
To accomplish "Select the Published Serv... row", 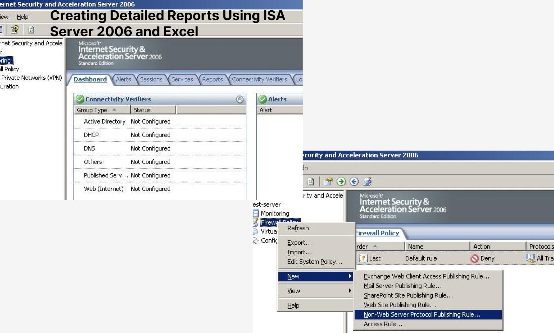I will [160, 175].
